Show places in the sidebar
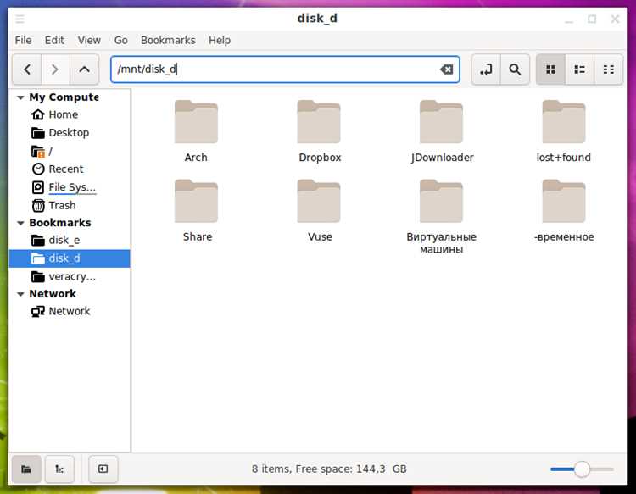The image size is (636, 494). tap(26, 469)
